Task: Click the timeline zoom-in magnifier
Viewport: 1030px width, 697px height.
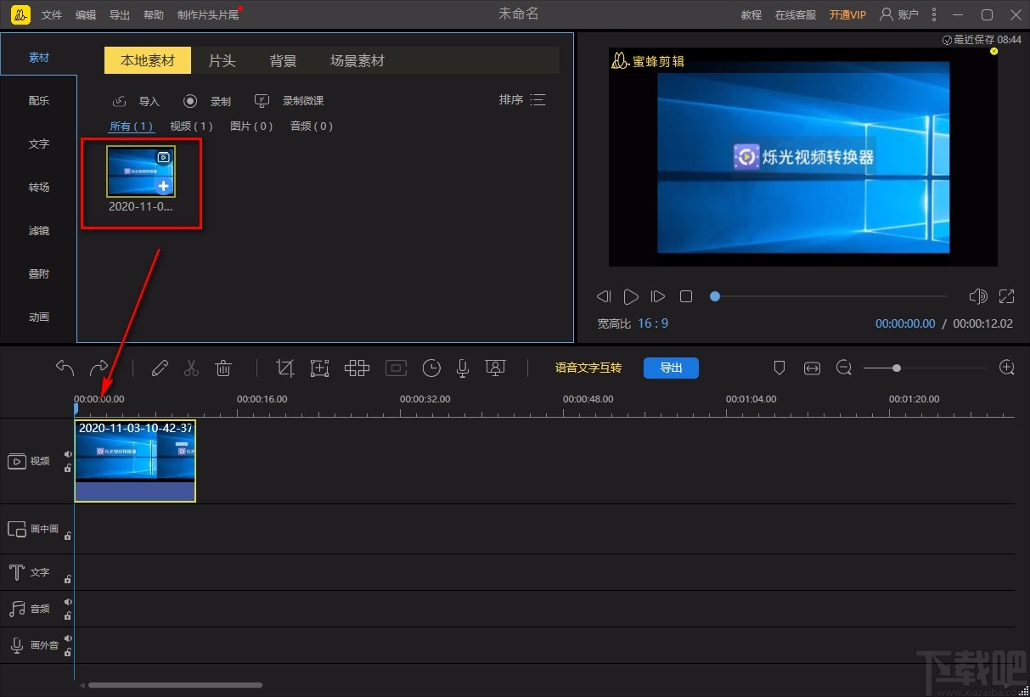Action: [x=1007, y=368]
